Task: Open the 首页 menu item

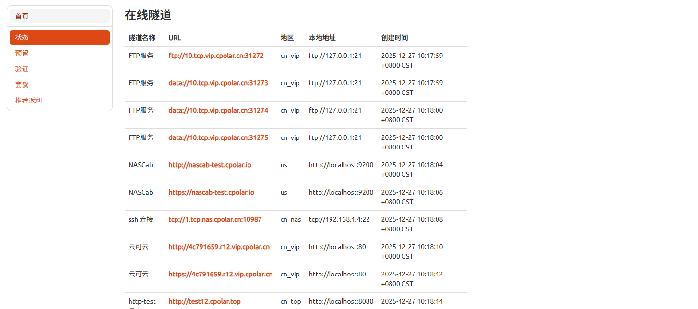Action: pos(21,16)
